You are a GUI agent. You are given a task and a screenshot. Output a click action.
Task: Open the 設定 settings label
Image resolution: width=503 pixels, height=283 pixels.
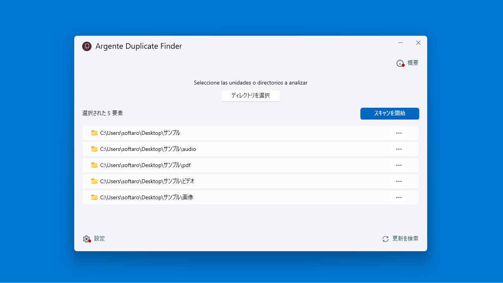(99, 239)
